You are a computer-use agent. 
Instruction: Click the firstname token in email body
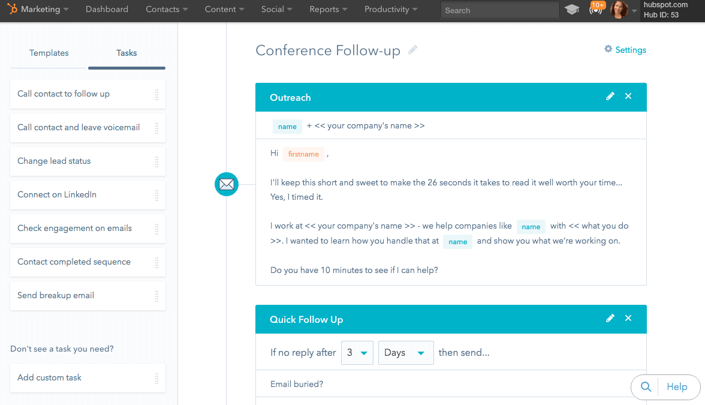click(x=303, y=154)
